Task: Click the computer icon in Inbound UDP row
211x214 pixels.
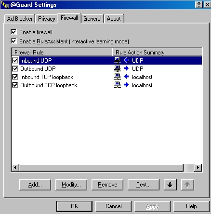Action: coord(117,60)
